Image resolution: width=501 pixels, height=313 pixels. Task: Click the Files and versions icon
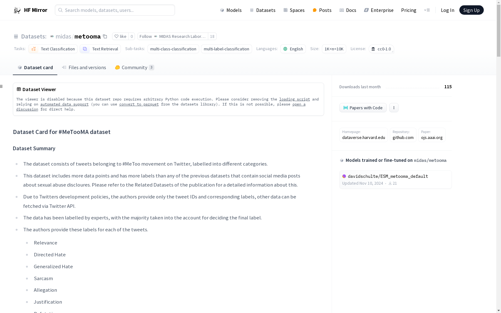point(64,67)
